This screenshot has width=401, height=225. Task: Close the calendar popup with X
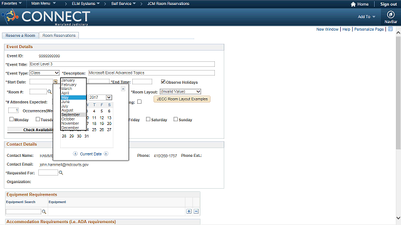pyautogui.click(x=123, y=89)
